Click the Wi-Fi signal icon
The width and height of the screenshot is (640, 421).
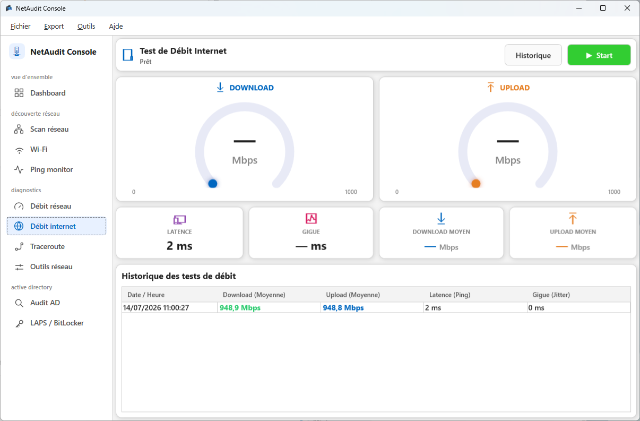[x=19, y=150]
